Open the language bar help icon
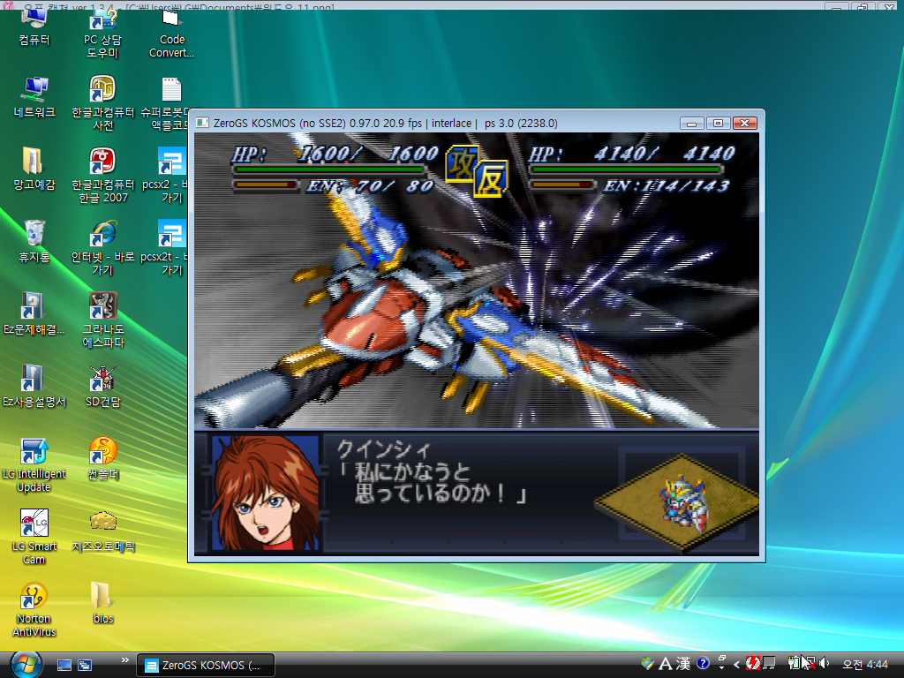 coord(702,664)
